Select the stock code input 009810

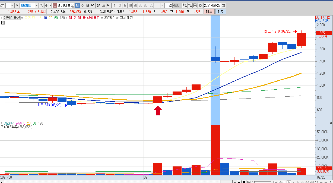27,5
